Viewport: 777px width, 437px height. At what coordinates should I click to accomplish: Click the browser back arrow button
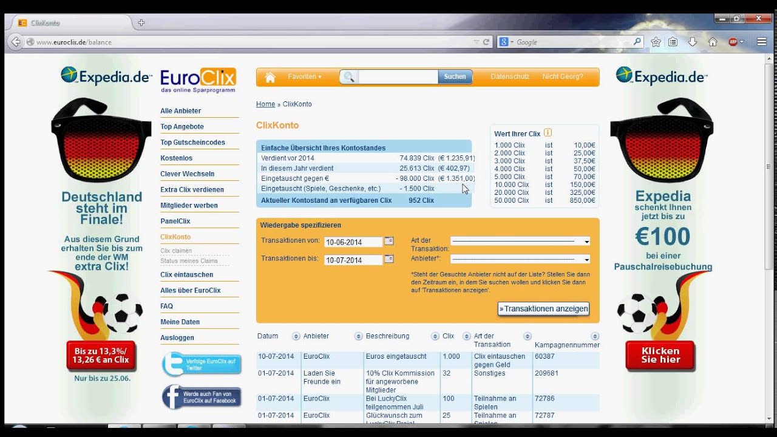coord(15,42)
